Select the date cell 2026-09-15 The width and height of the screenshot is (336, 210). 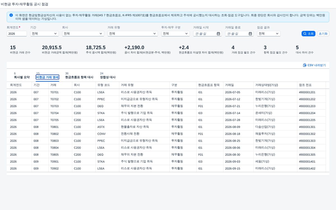point(233,169)
